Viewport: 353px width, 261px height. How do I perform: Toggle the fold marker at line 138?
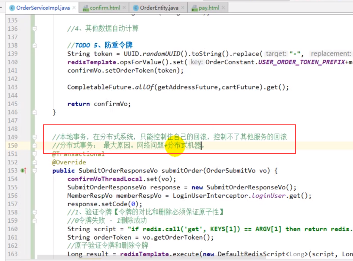[x=35, y=45]
